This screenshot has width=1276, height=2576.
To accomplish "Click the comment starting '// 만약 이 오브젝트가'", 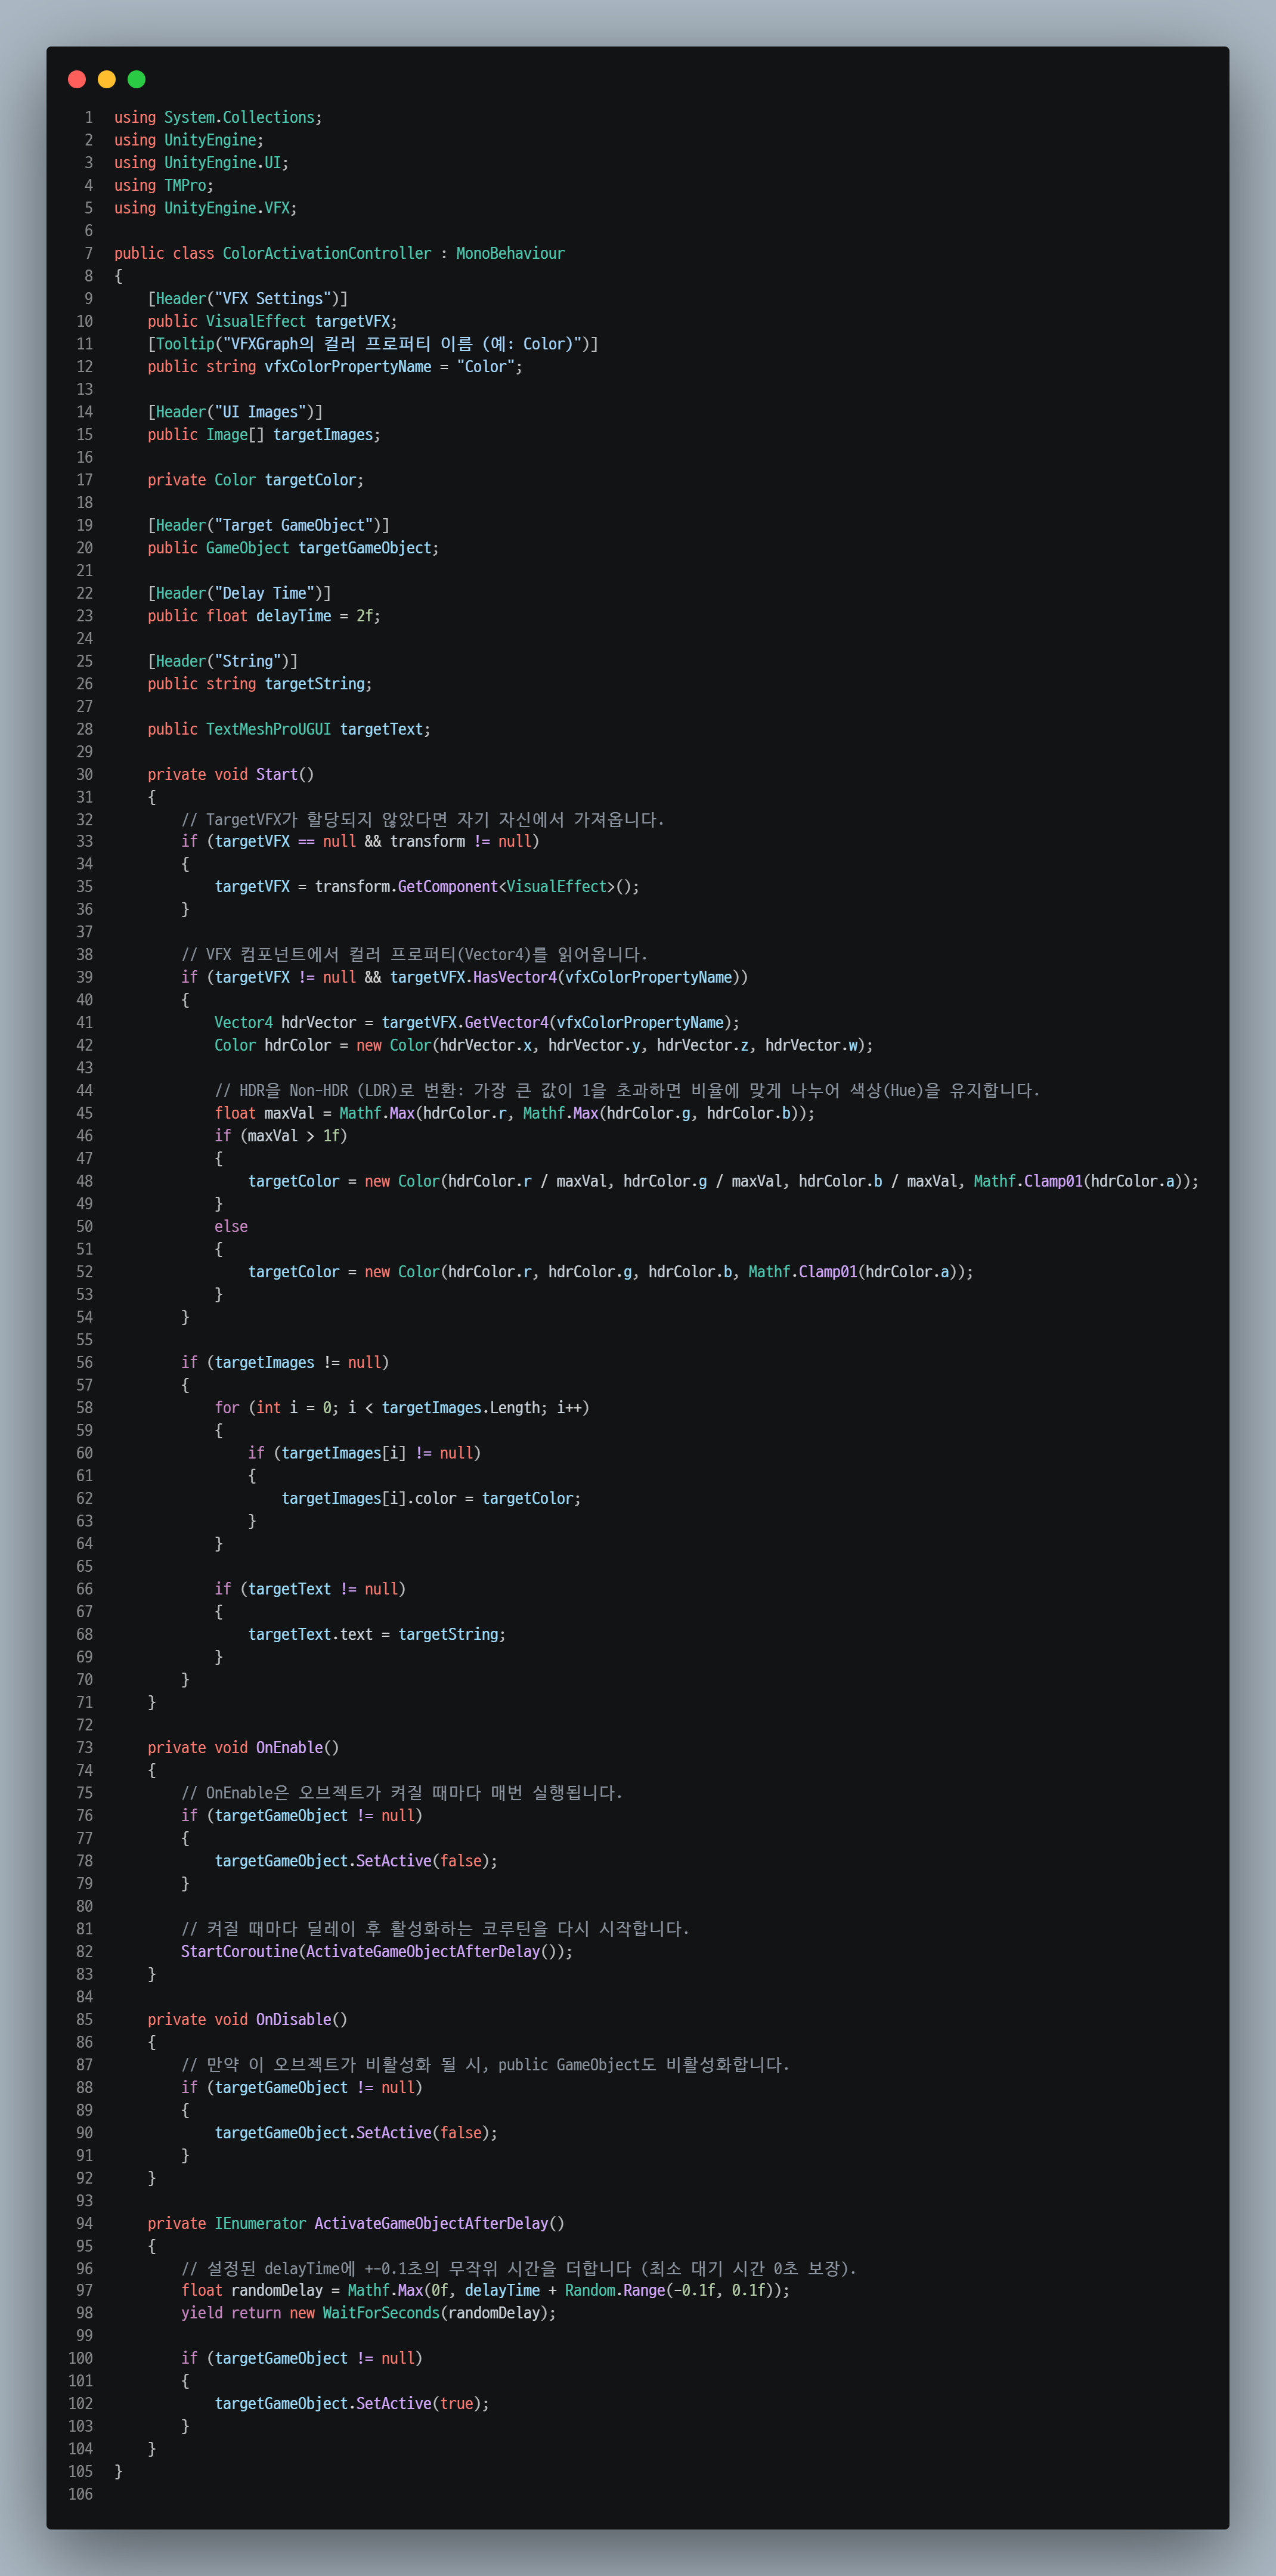I will [x=485, y=2064].
